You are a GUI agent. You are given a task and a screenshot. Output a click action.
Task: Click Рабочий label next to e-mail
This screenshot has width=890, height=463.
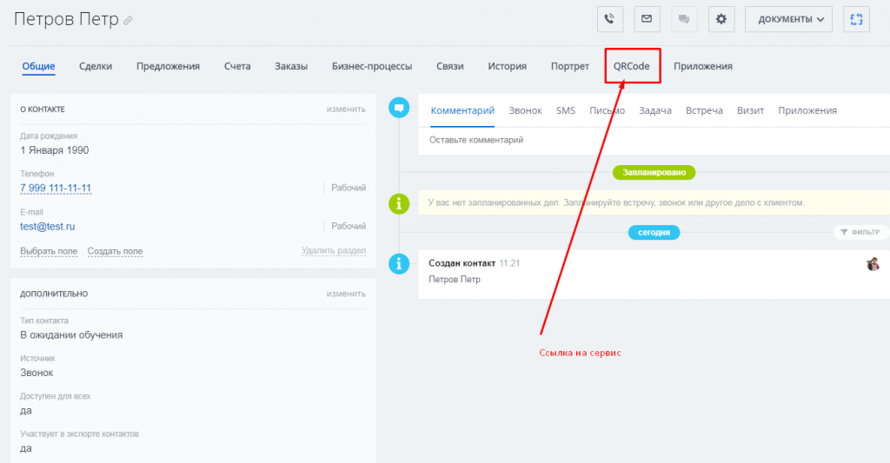coord(349,226)
